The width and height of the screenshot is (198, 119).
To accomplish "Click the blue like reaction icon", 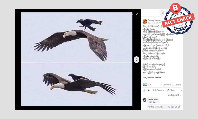I will (x=144, y=84).
